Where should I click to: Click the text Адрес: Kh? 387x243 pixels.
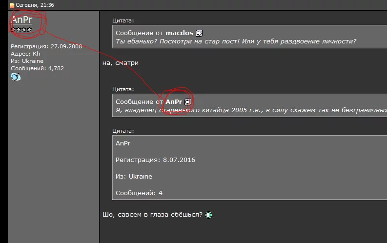coord(25,54)
